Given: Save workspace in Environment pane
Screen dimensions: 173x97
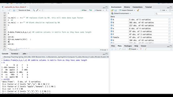Looking at the screenshot, I should (115, 10).
